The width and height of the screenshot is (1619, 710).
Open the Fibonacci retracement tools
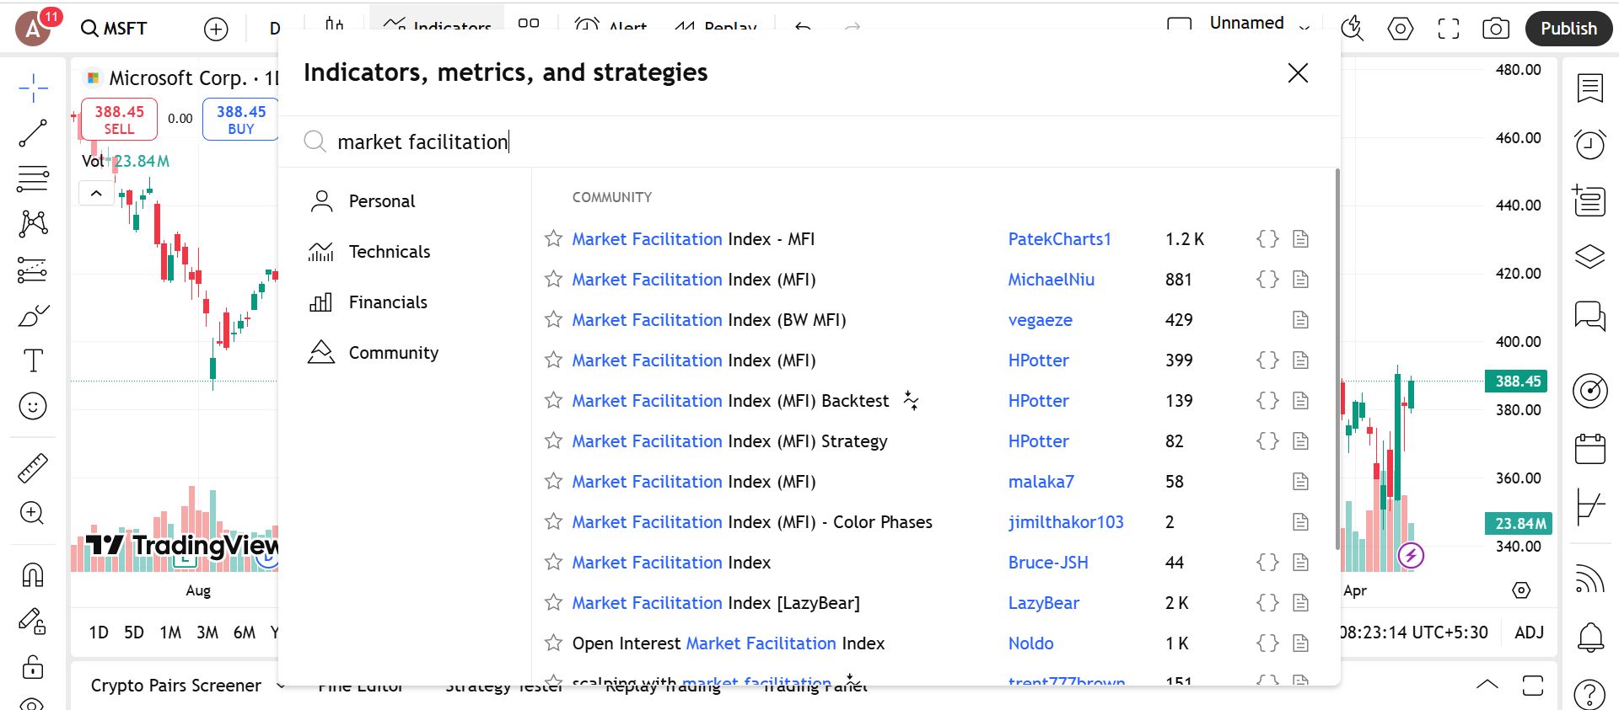pos(33,179)
